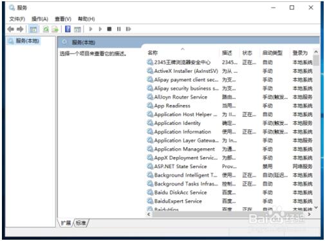Click the horizontal scrollbar right arrow
The height and width of the screenshot is (241, 325).
pos(309,214)
